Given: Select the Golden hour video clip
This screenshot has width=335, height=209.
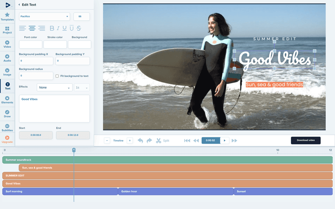Looking at the screenshot, I should (x=175, y=191).
